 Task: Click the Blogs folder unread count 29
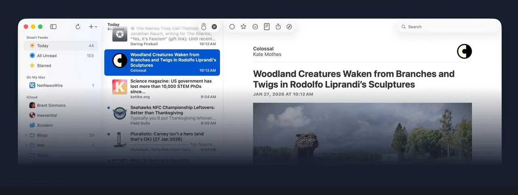[x=91, y=135]
